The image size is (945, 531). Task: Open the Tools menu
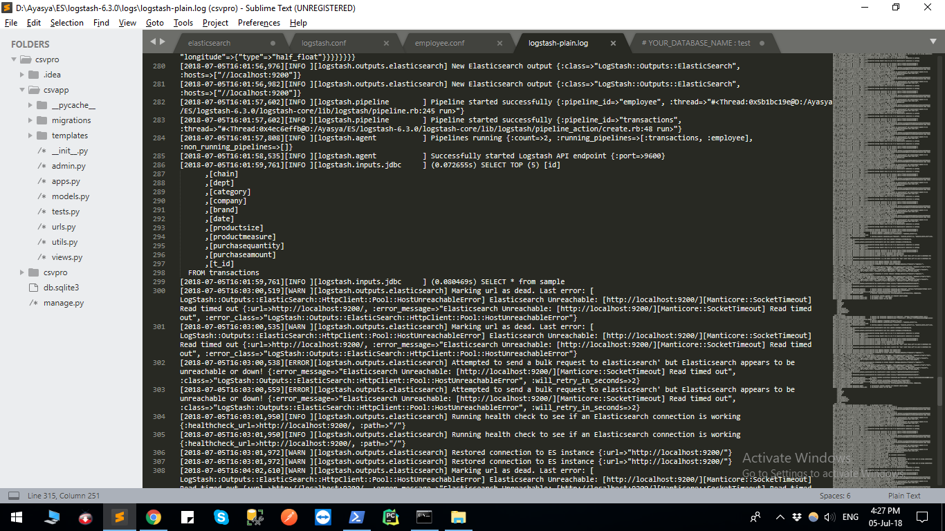click(183, 23)
